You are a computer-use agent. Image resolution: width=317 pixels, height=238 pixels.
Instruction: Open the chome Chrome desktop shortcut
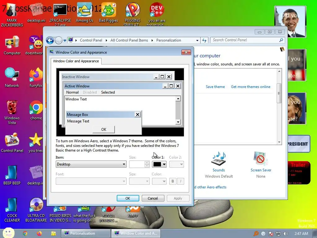pyautogui.click(x=36, y=110)
